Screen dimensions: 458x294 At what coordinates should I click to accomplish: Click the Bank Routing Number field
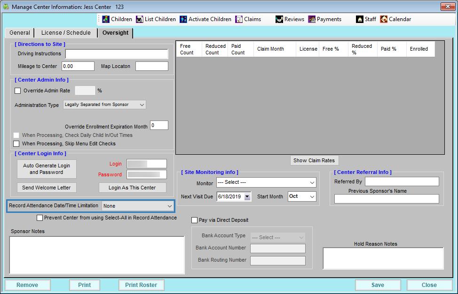(x=278, y=261)
